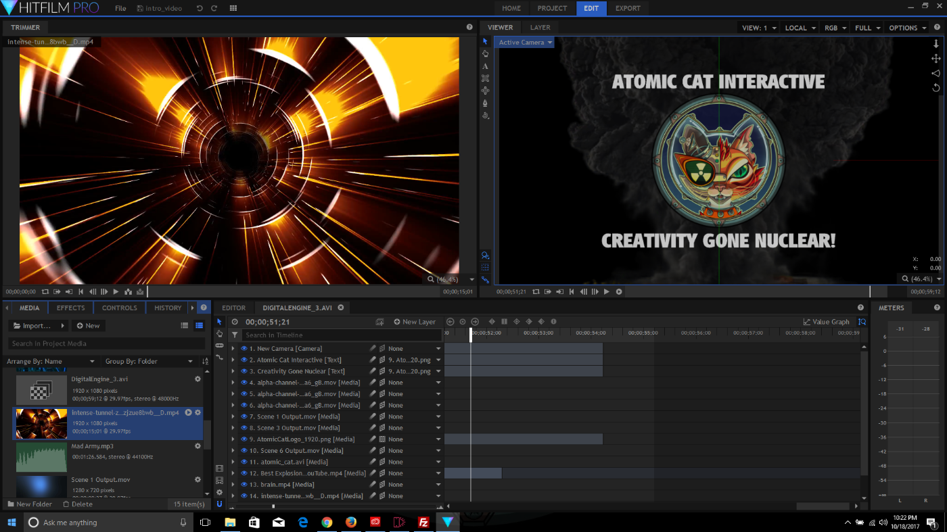Open HitFilm Pro from the Windows taskbar
This screenshot has height=532, width=947.
point(448,522)
